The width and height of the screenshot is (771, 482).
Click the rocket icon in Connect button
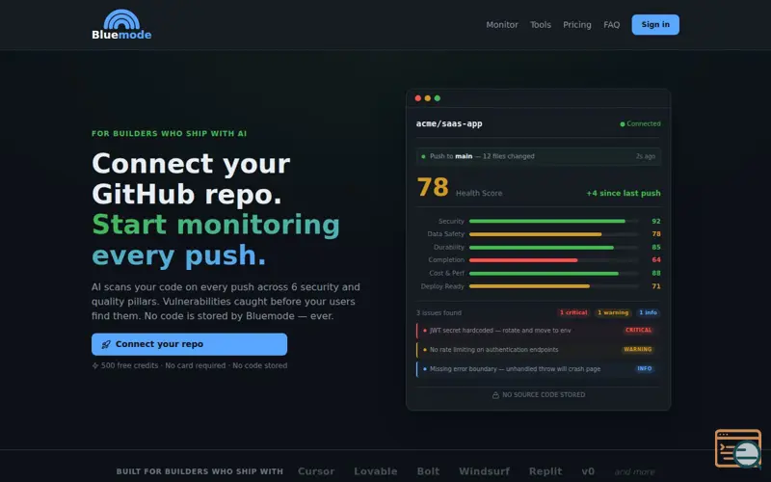tap(106, 344)
